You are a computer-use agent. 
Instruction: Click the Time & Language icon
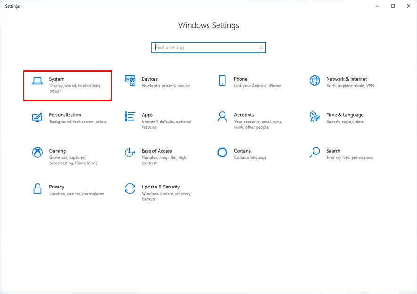coord(314,117)
